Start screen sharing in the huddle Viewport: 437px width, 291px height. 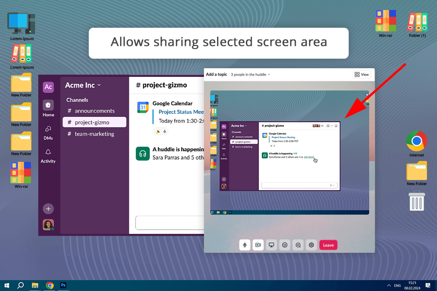(271, 245)
